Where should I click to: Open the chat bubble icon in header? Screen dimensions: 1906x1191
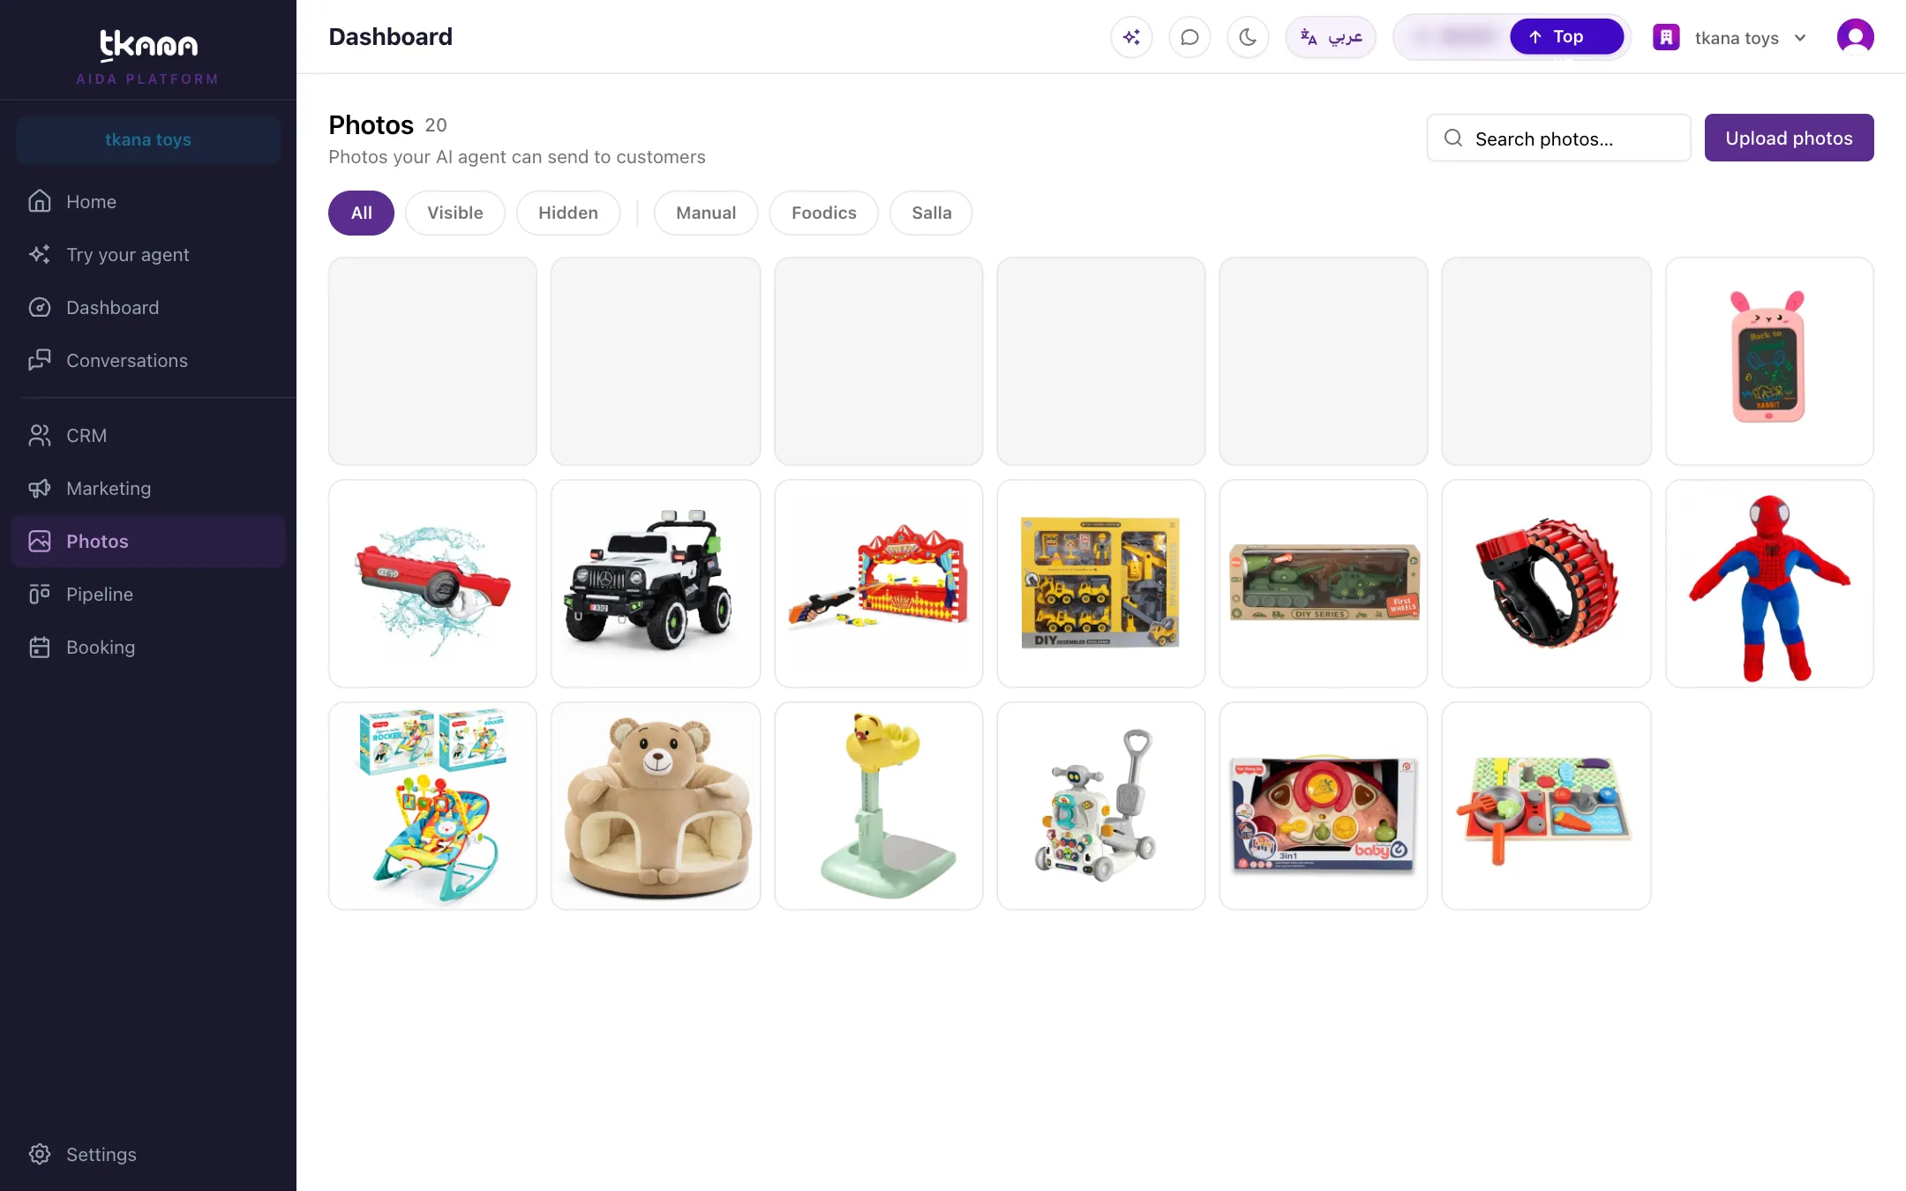coord(1189,37)
